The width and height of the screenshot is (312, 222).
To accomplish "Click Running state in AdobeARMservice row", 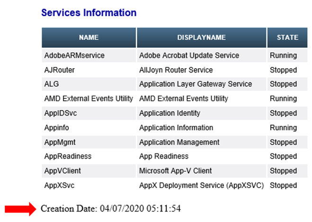I will (287, 55).
